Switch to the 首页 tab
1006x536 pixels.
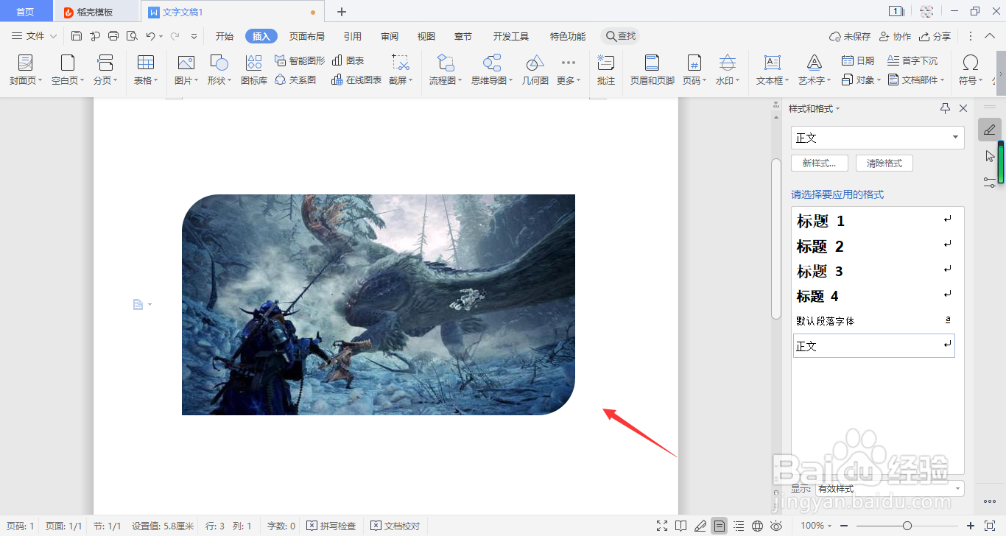point(26,12)
